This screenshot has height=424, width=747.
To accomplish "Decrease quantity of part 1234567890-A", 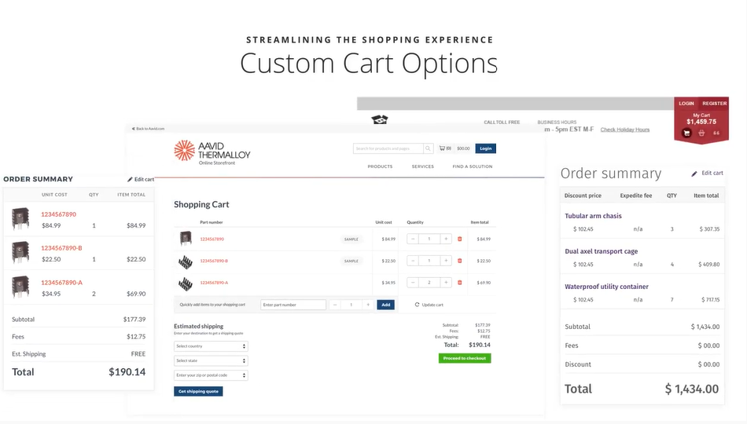I will click(413, 283).
